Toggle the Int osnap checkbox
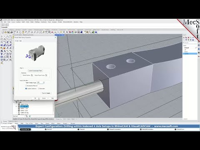Screen dimensions: 200x150 click(30, 123)
